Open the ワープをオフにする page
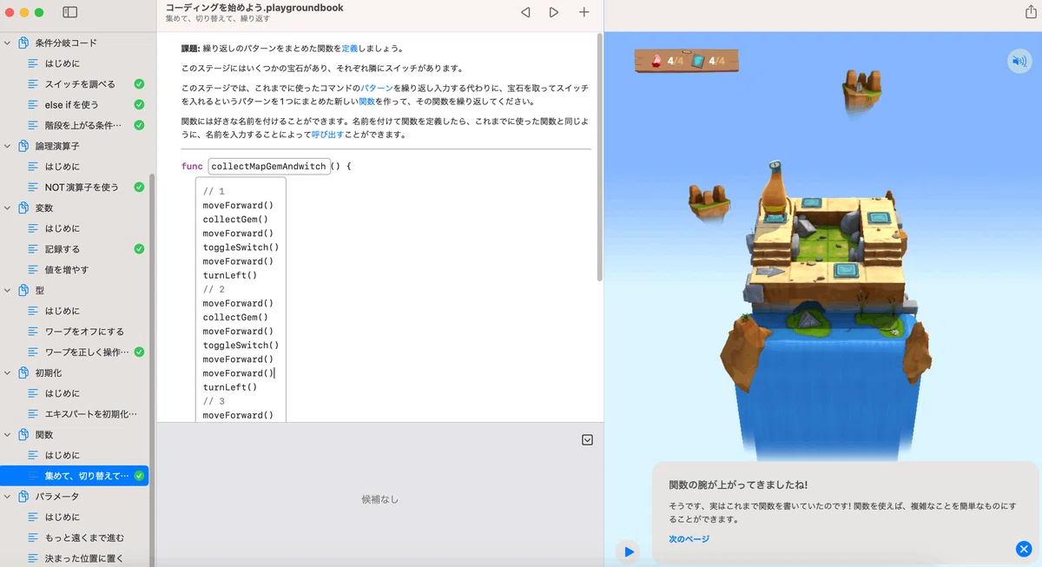Screen dimensions: 1042x567 pyautogui.click(x=84, y=331)
